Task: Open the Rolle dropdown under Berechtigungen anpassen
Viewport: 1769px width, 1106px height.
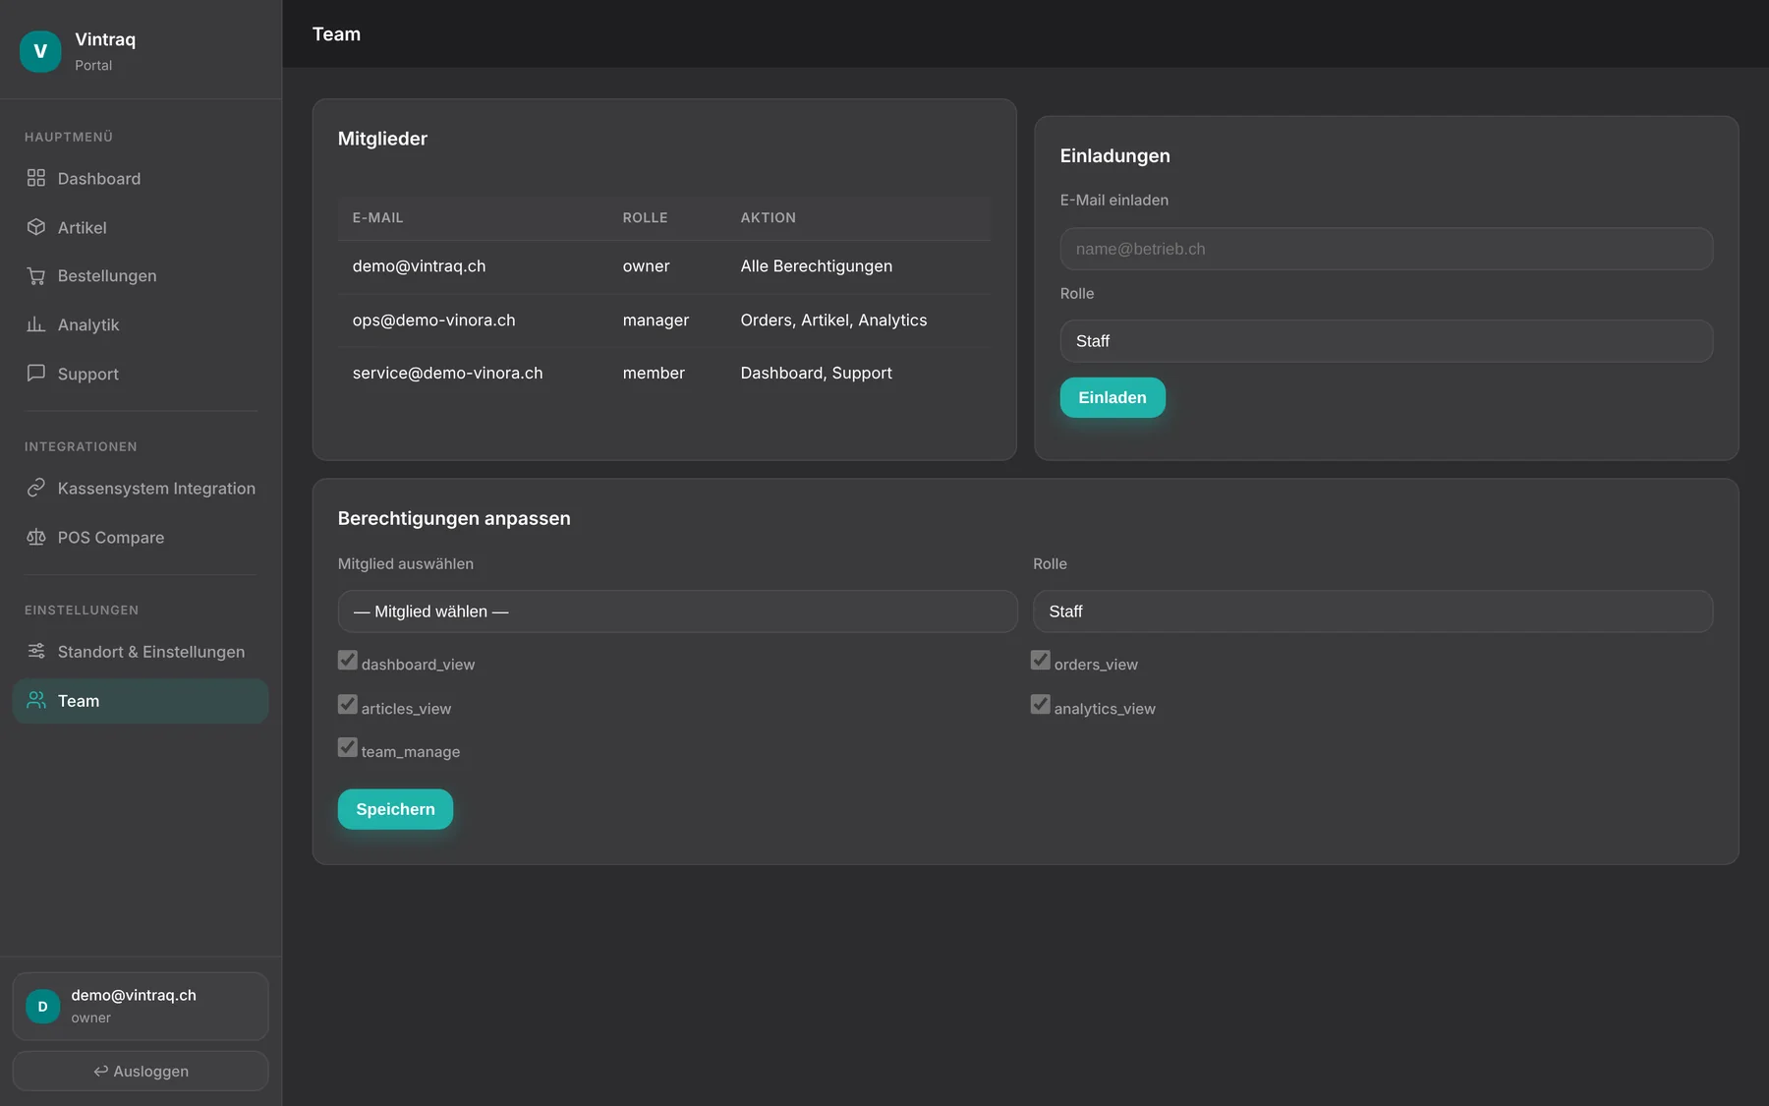Action: click(x=1373, y=611)
